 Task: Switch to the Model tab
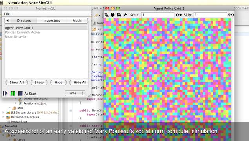[x=77, y=20]
